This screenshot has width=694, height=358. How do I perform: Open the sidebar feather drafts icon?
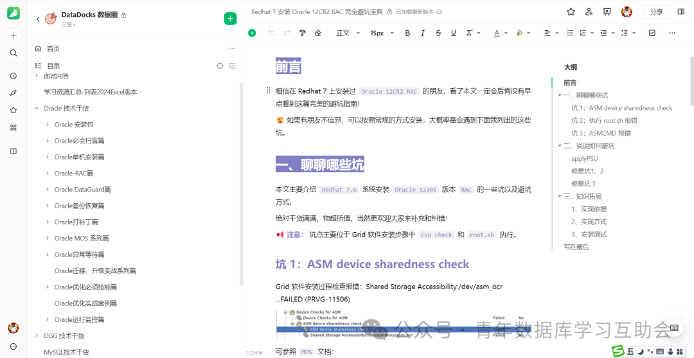[13, 93]
